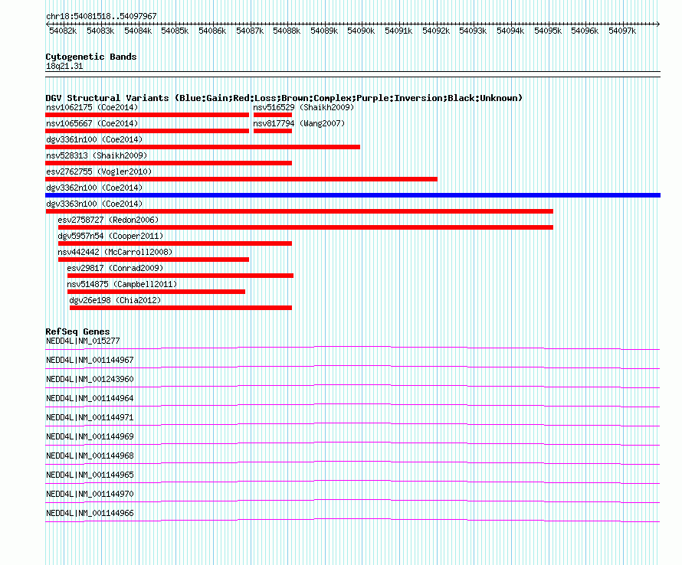
Task: Open dgv3363n100 (Coe2014) variant
Action: click(94, 204)
